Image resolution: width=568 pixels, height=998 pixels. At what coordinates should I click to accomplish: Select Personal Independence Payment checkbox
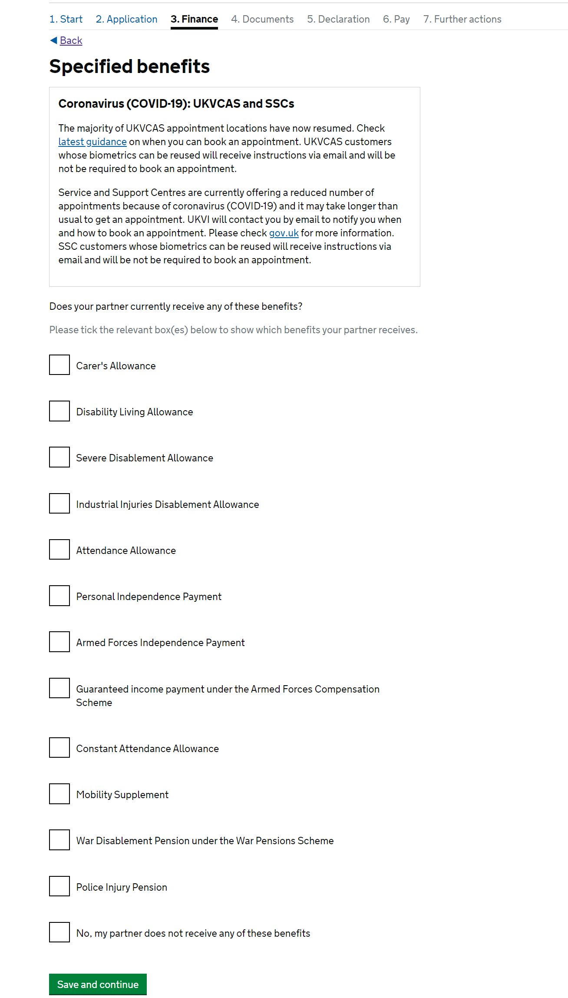(x=59, y=596)
